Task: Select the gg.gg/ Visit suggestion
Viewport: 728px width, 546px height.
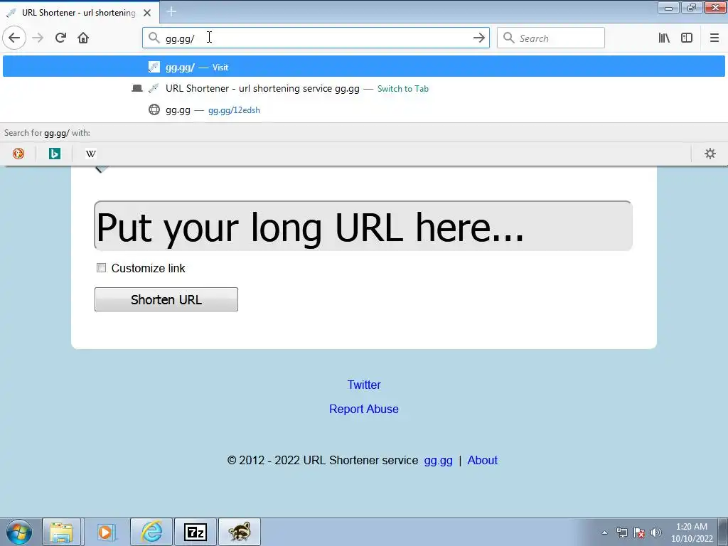Action: 364,67
